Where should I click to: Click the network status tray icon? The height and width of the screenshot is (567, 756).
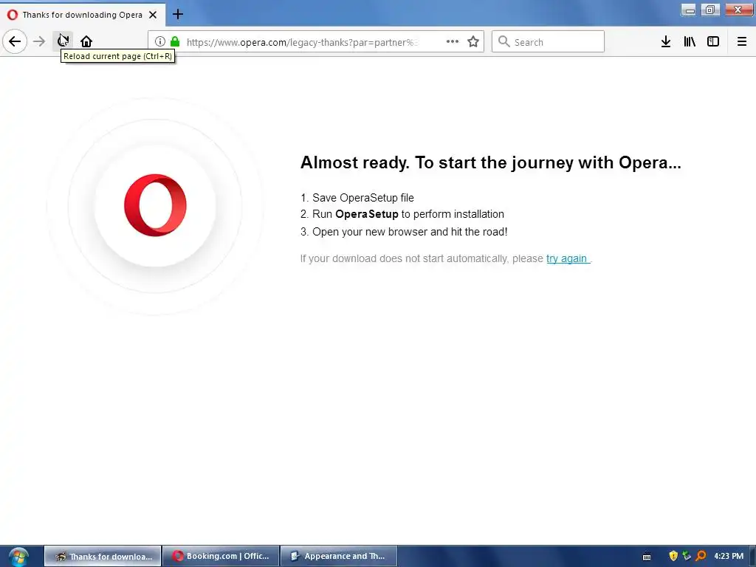coord(687,556)
